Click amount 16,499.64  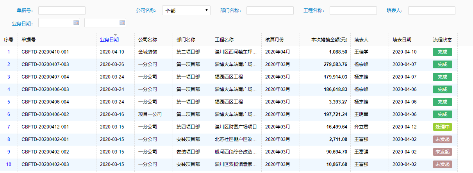pos(337,127)
